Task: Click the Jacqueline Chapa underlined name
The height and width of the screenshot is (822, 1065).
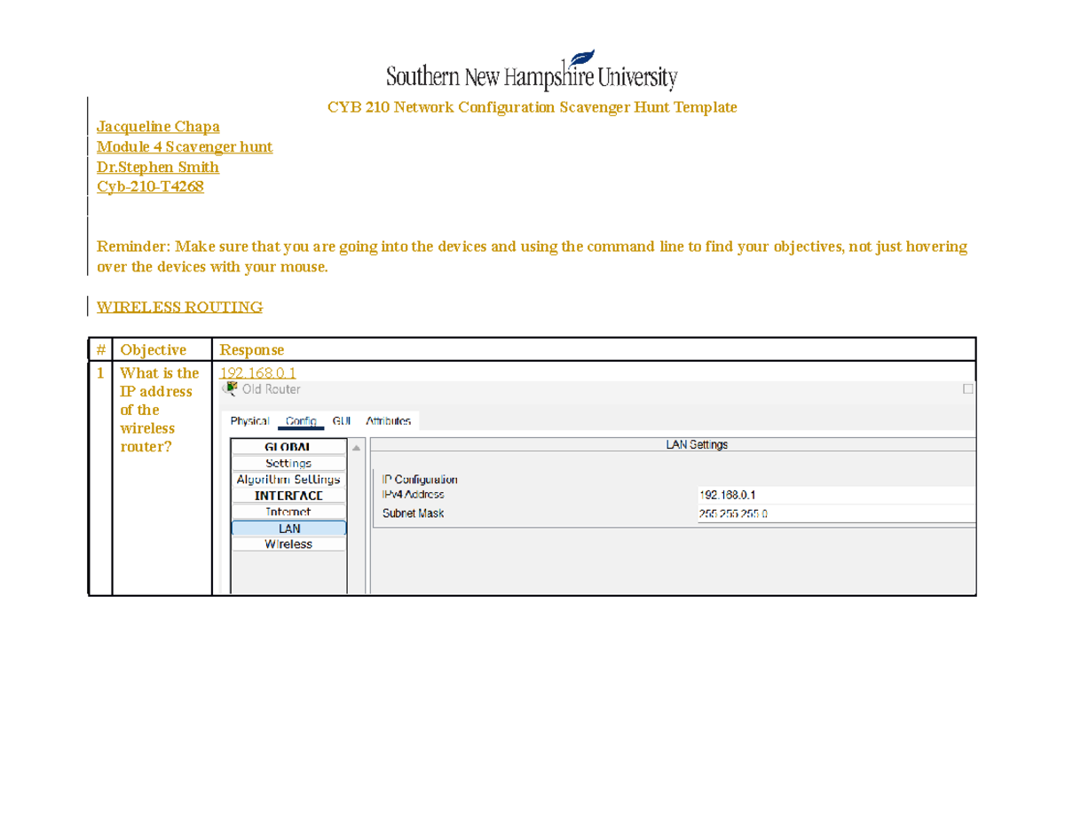Action: tap(158, 127)
